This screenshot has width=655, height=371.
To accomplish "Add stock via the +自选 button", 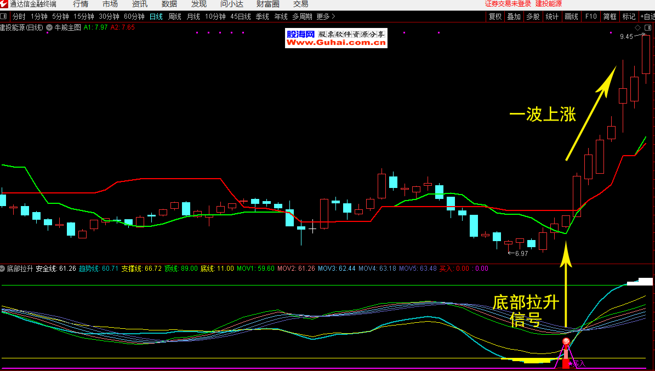I will 647,16.
